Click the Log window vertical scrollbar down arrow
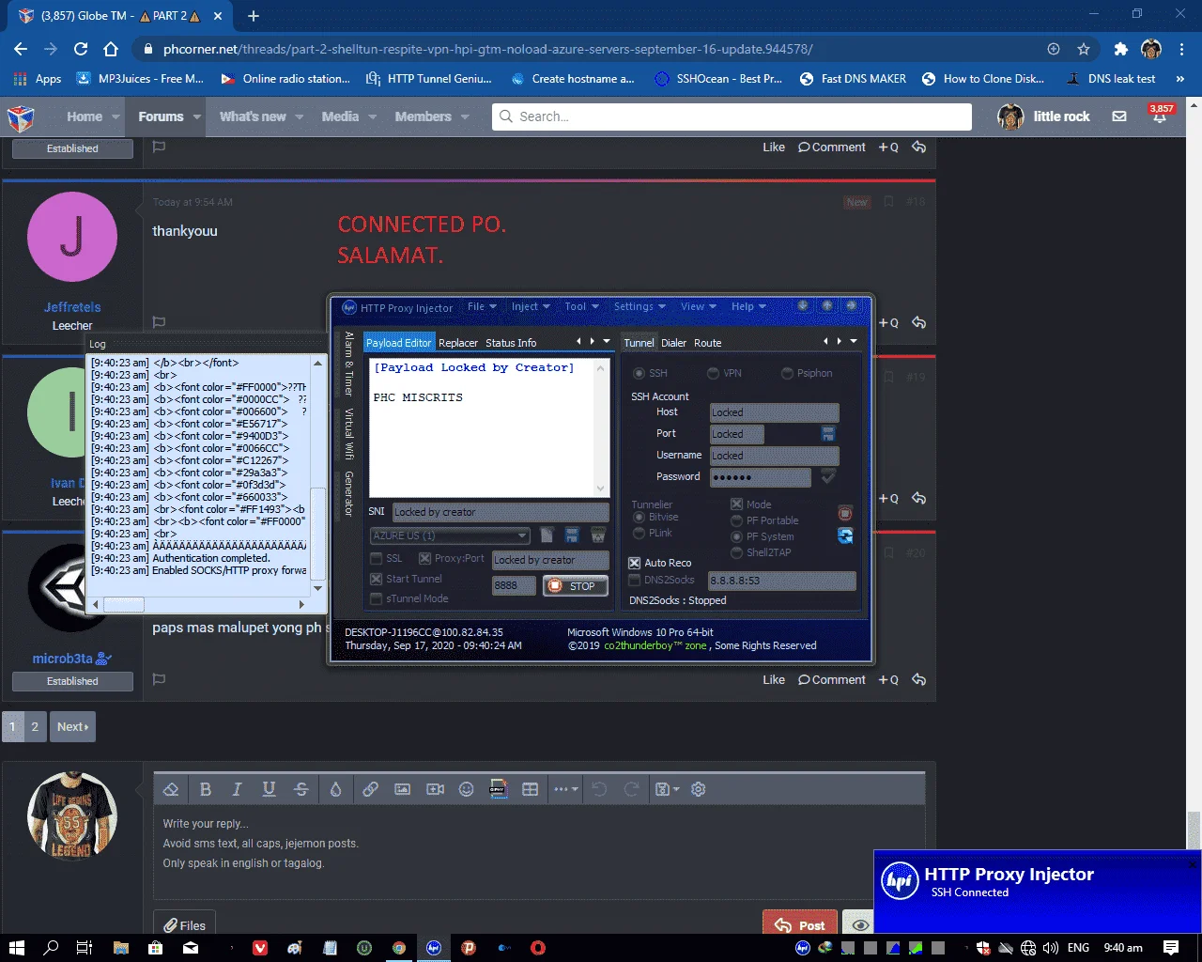This screenshot has width=1202, height=962. pyautogui.click(x=318, y=588)
